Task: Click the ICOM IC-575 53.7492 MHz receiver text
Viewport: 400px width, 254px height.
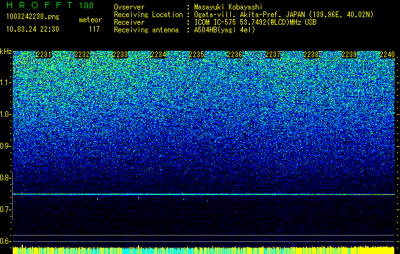Action: coord(255,22)
